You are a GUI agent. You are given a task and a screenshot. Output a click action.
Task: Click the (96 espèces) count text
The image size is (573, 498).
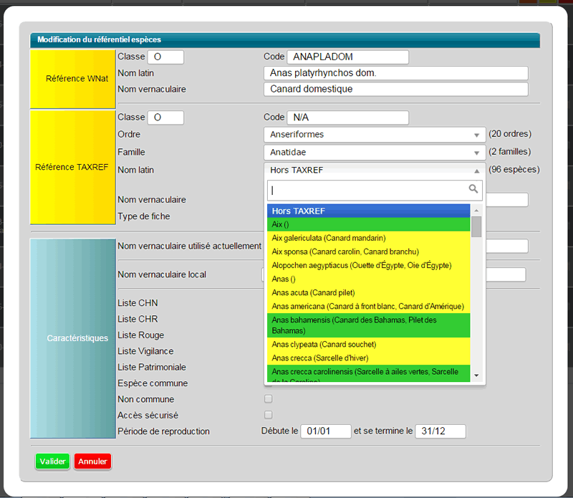pos(514,170)
